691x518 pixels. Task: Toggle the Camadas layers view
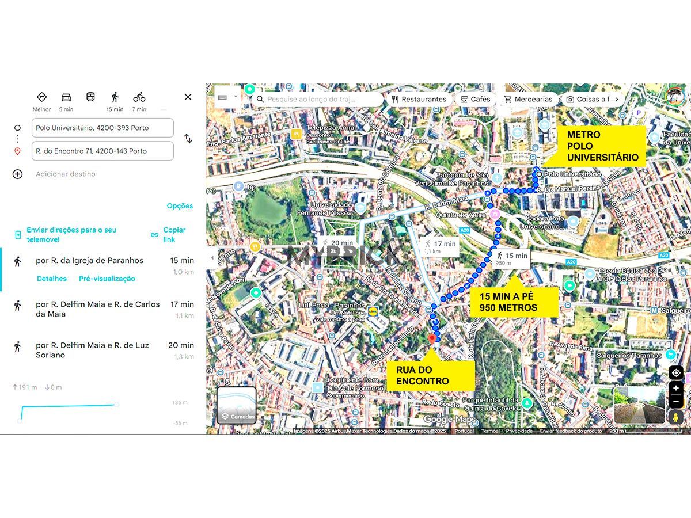pyautogui.click(x=236, y=405)
